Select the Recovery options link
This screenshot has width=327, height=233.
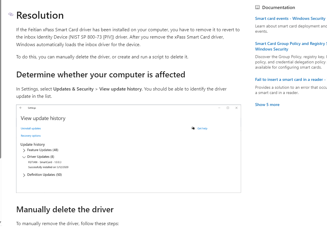click(31, 135)
